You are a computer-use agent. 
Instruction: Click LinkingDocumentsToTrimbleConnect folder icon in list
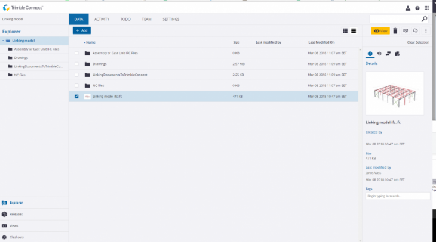[x=87, y=75]
